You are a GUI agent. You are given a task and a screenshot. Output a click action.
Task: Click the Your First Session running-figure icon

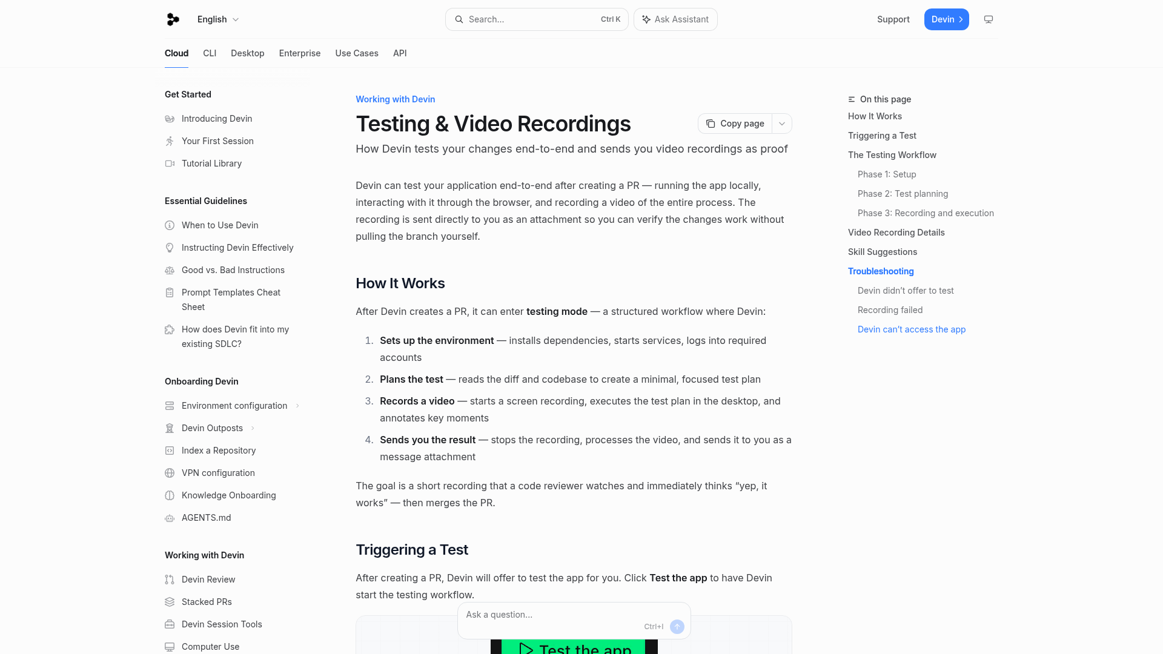(170, 141)
